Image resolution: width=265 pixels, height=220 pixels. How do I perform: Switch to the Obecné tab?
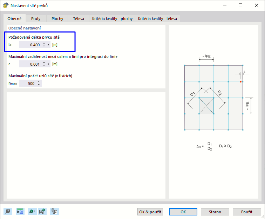tap(14, 19)
